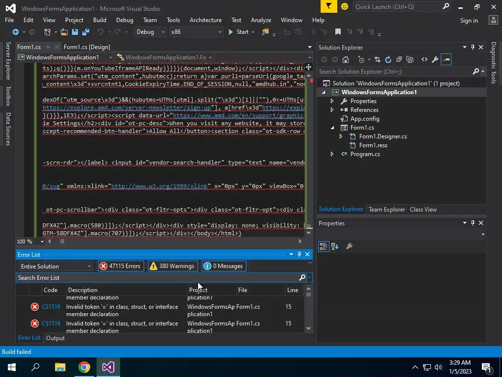This screenshot has width=502, height=377.
Task: Click the View Code icon in Solution Explorer
Action: [x=425, y=59]
